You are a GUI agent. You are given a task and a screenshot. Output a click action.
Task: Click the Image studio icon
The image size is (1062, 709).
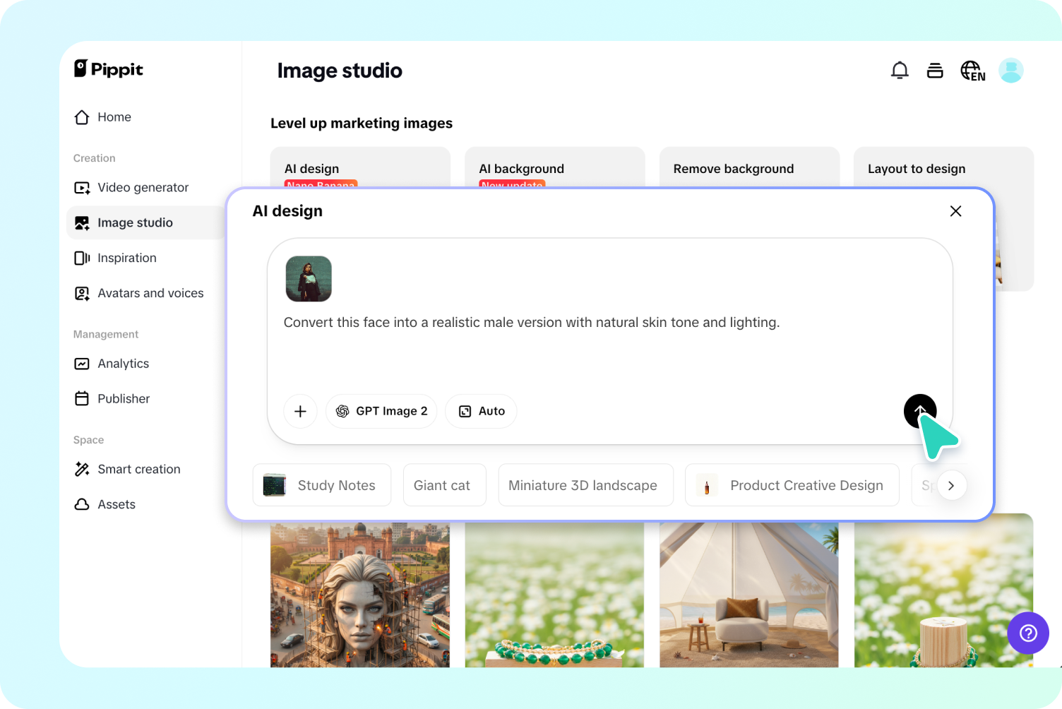82,223
